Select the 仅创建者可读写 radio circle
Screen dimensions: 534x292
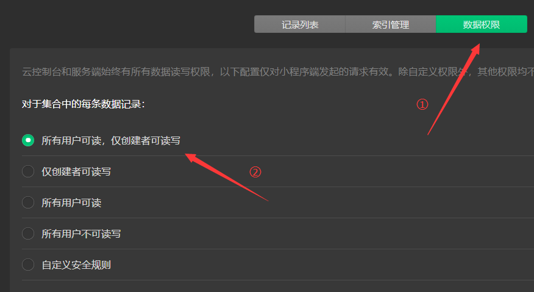click(28, 171)
